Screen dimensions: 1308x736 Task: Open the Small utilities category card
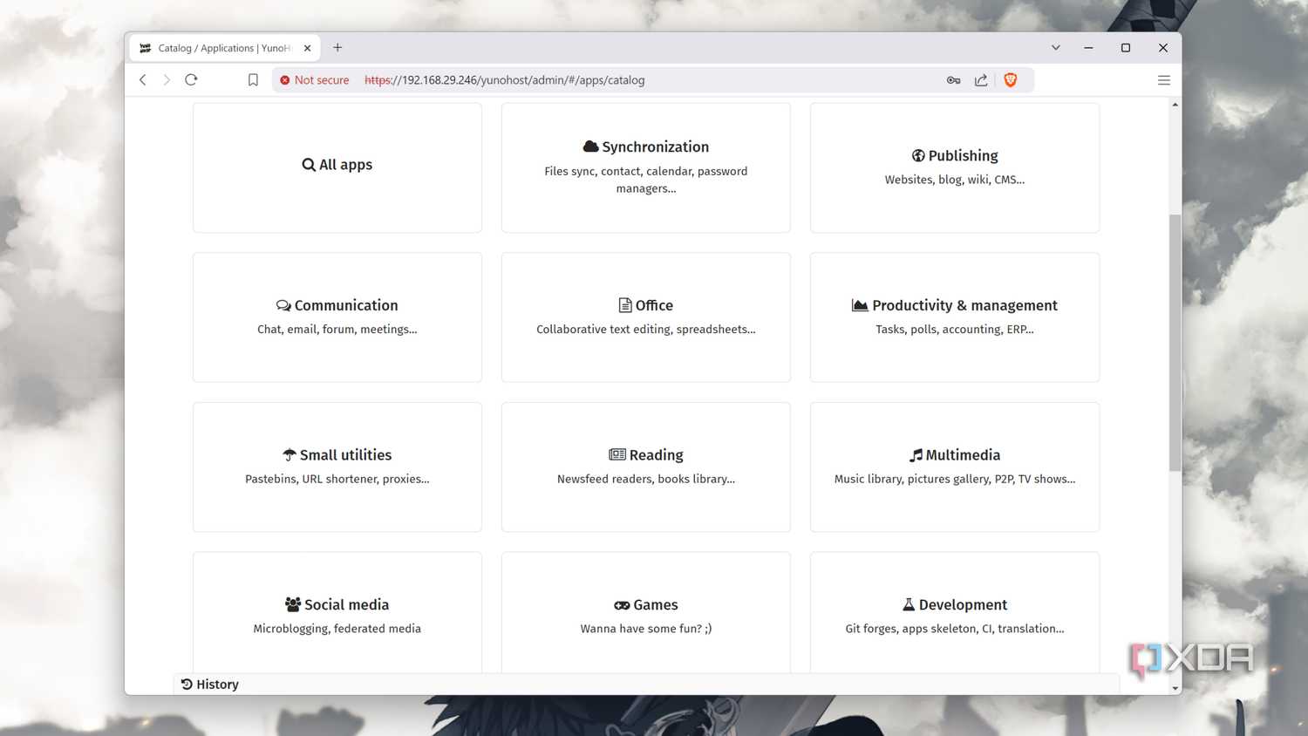click(x=337, y=467)
